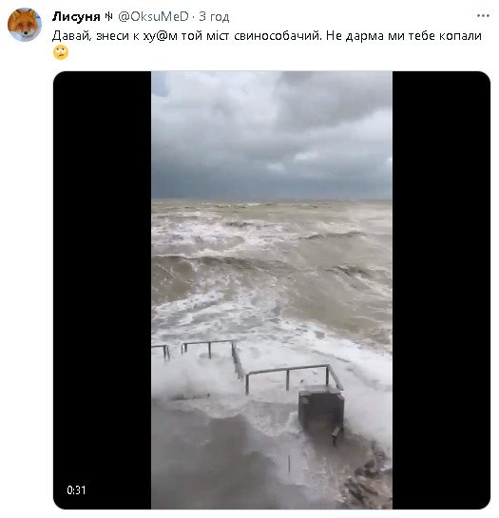Select the tweet text starting with Давай

tap(266, 36)
